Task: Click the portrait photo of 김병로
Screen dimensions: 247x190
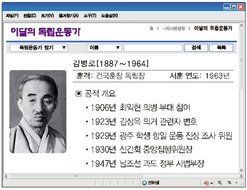Action: pyautogui.click(x=38, y=111)
